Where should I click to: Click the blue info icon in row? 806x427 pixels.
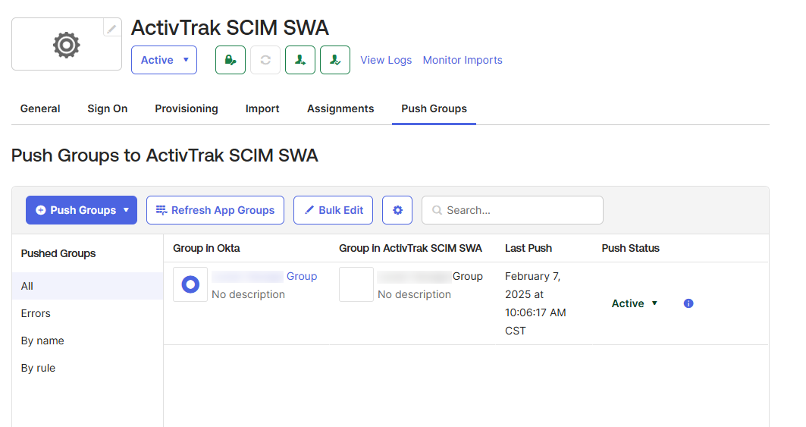click(688, 303)
